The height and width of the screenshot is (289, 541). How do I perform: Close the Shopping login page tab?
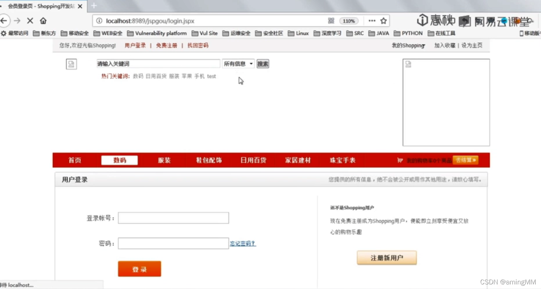tap(80, 6)
